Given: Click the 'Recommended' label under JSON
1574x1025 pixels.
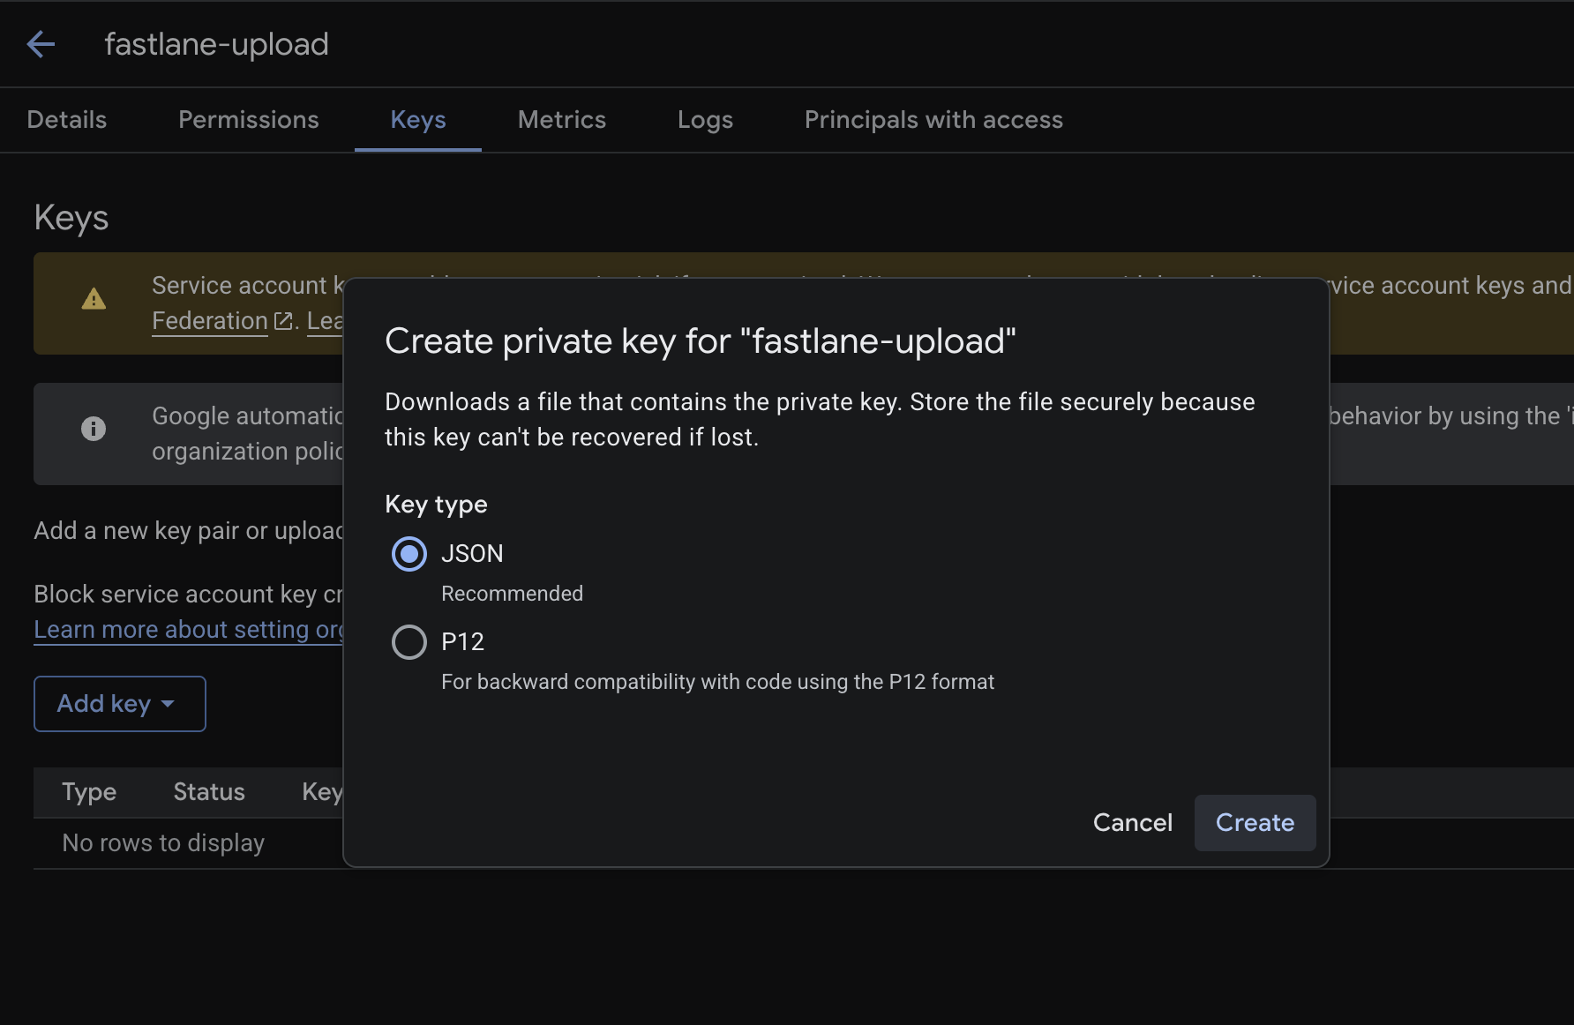Looking at the screenshot, I should [513, 594].
